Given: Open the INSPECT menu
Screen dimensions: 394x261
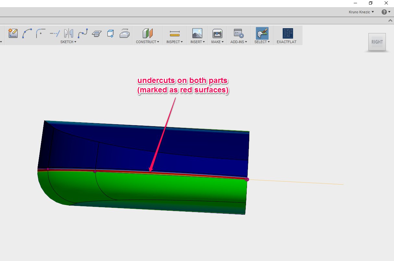Looking at the screenshot, I should (174, 42).
